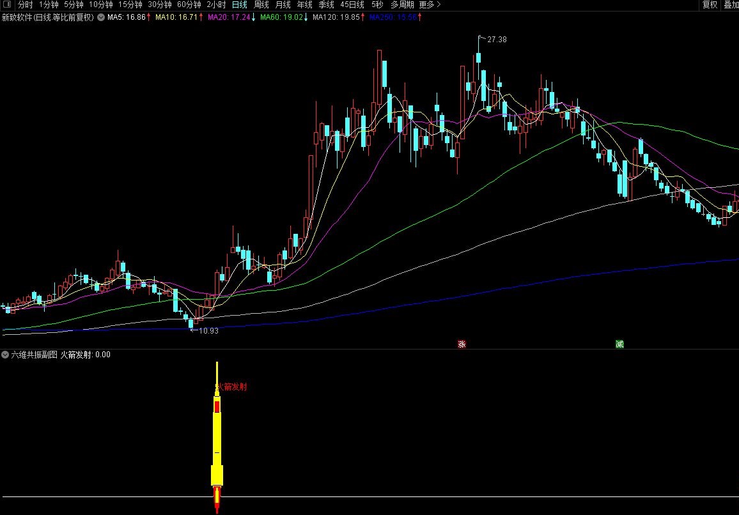Switch to 1分钟 period
The image size is (739, 515).
pyautogui.click(x=49, y=4)
